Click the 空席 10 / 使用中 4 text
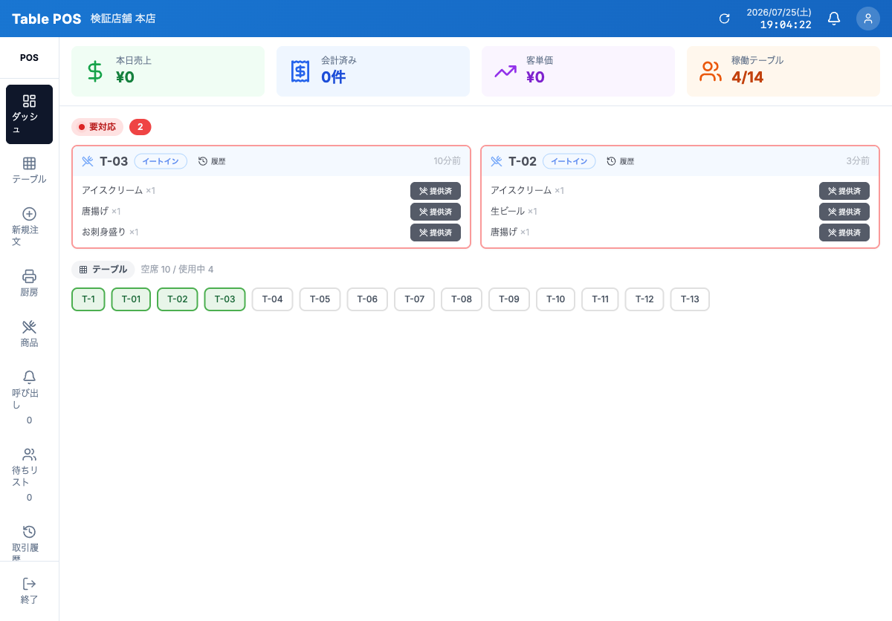 click(x=177, y=270)
